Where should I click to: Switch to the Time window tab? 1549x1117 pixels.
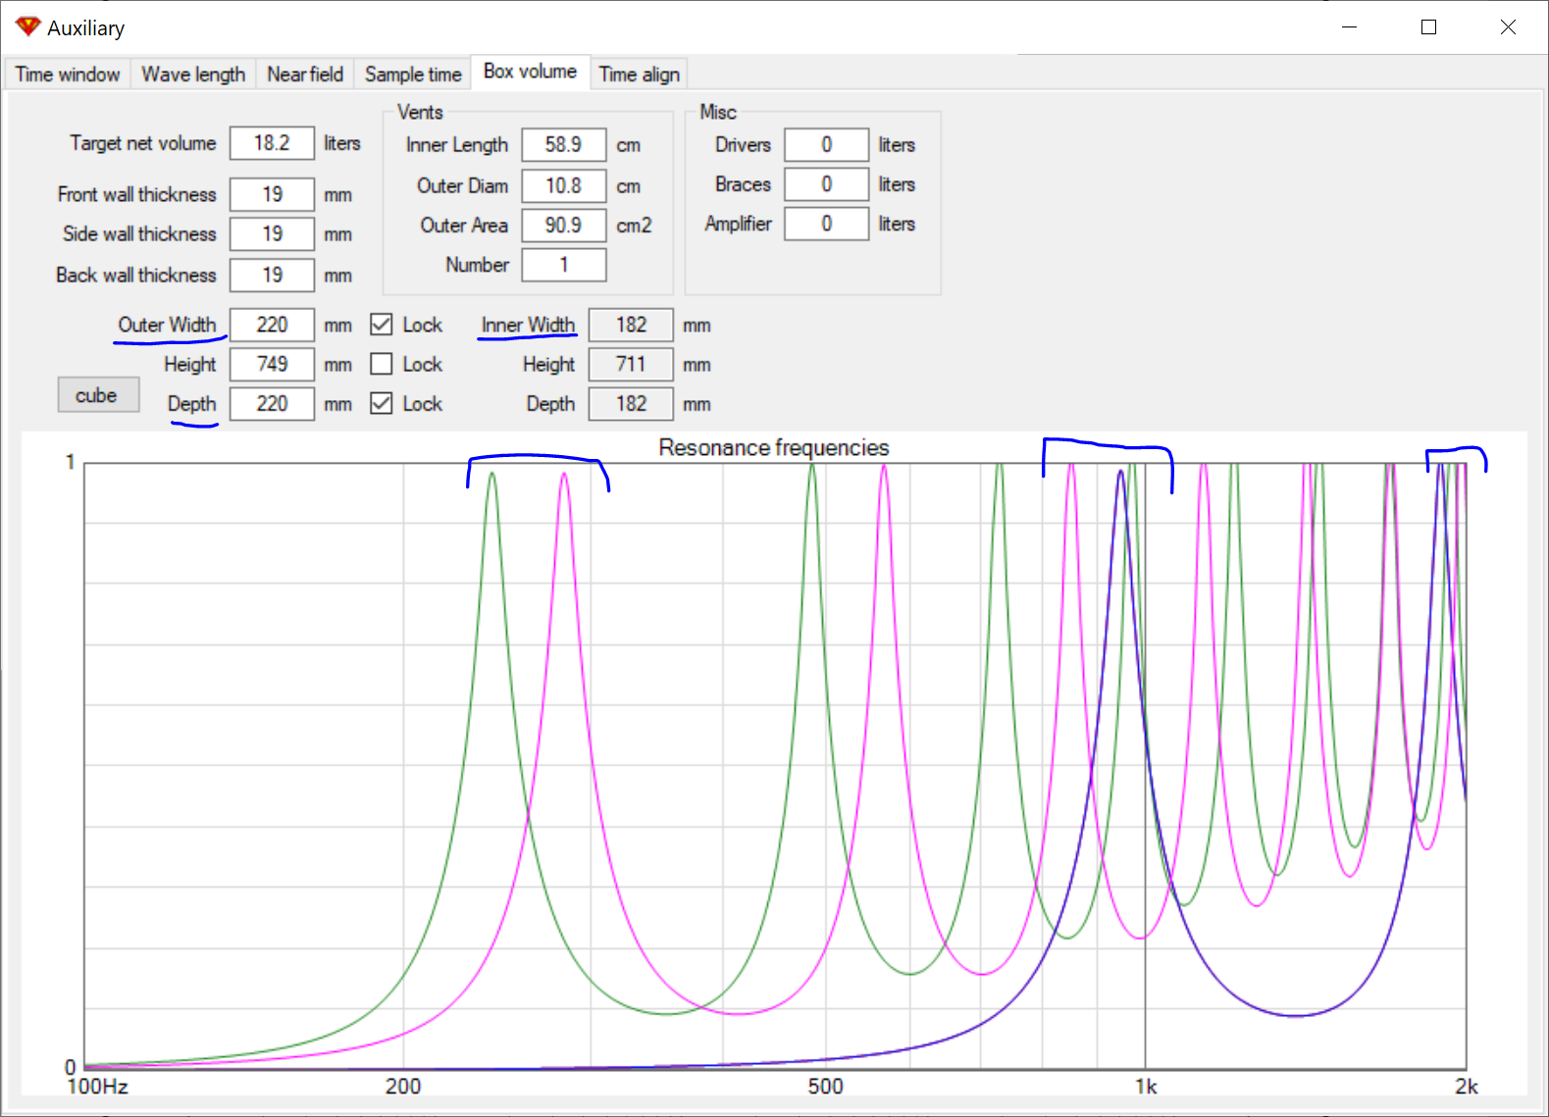pyautogui.click(x=68, y=75)
